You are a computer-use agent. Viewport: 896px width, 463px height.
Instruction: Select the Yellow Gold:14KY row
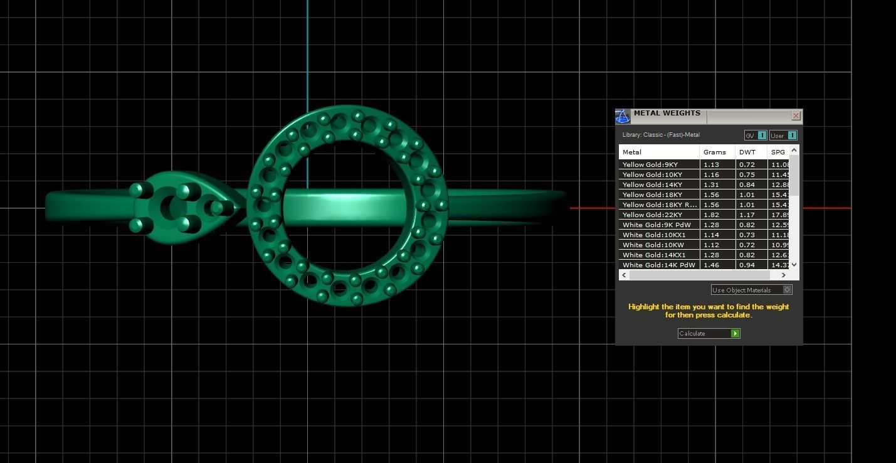(x=704, y=184)
